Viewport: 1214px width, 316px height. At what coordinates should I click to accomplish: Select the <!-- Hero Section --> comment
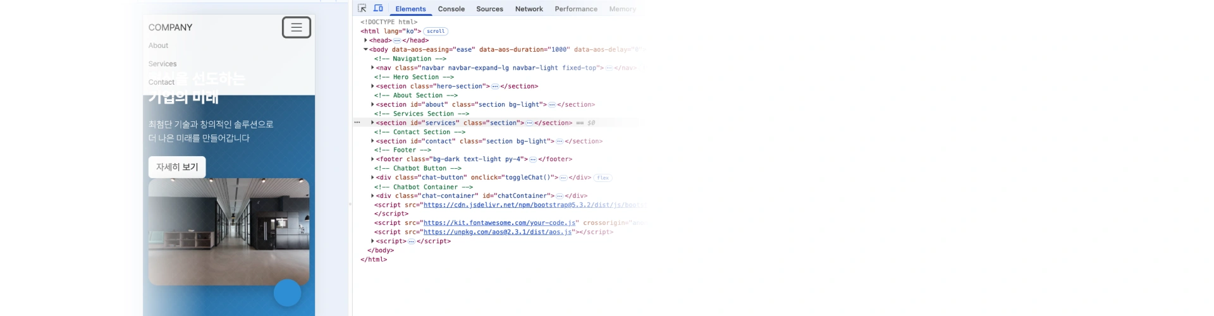click(x=414, y=77)
